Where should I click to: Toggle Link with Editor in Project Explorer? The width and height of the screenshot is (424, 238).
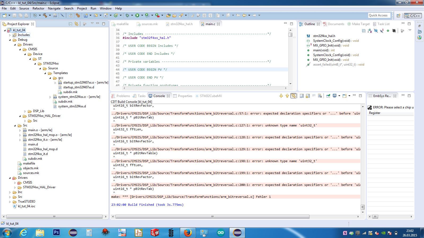coord(77,24)
